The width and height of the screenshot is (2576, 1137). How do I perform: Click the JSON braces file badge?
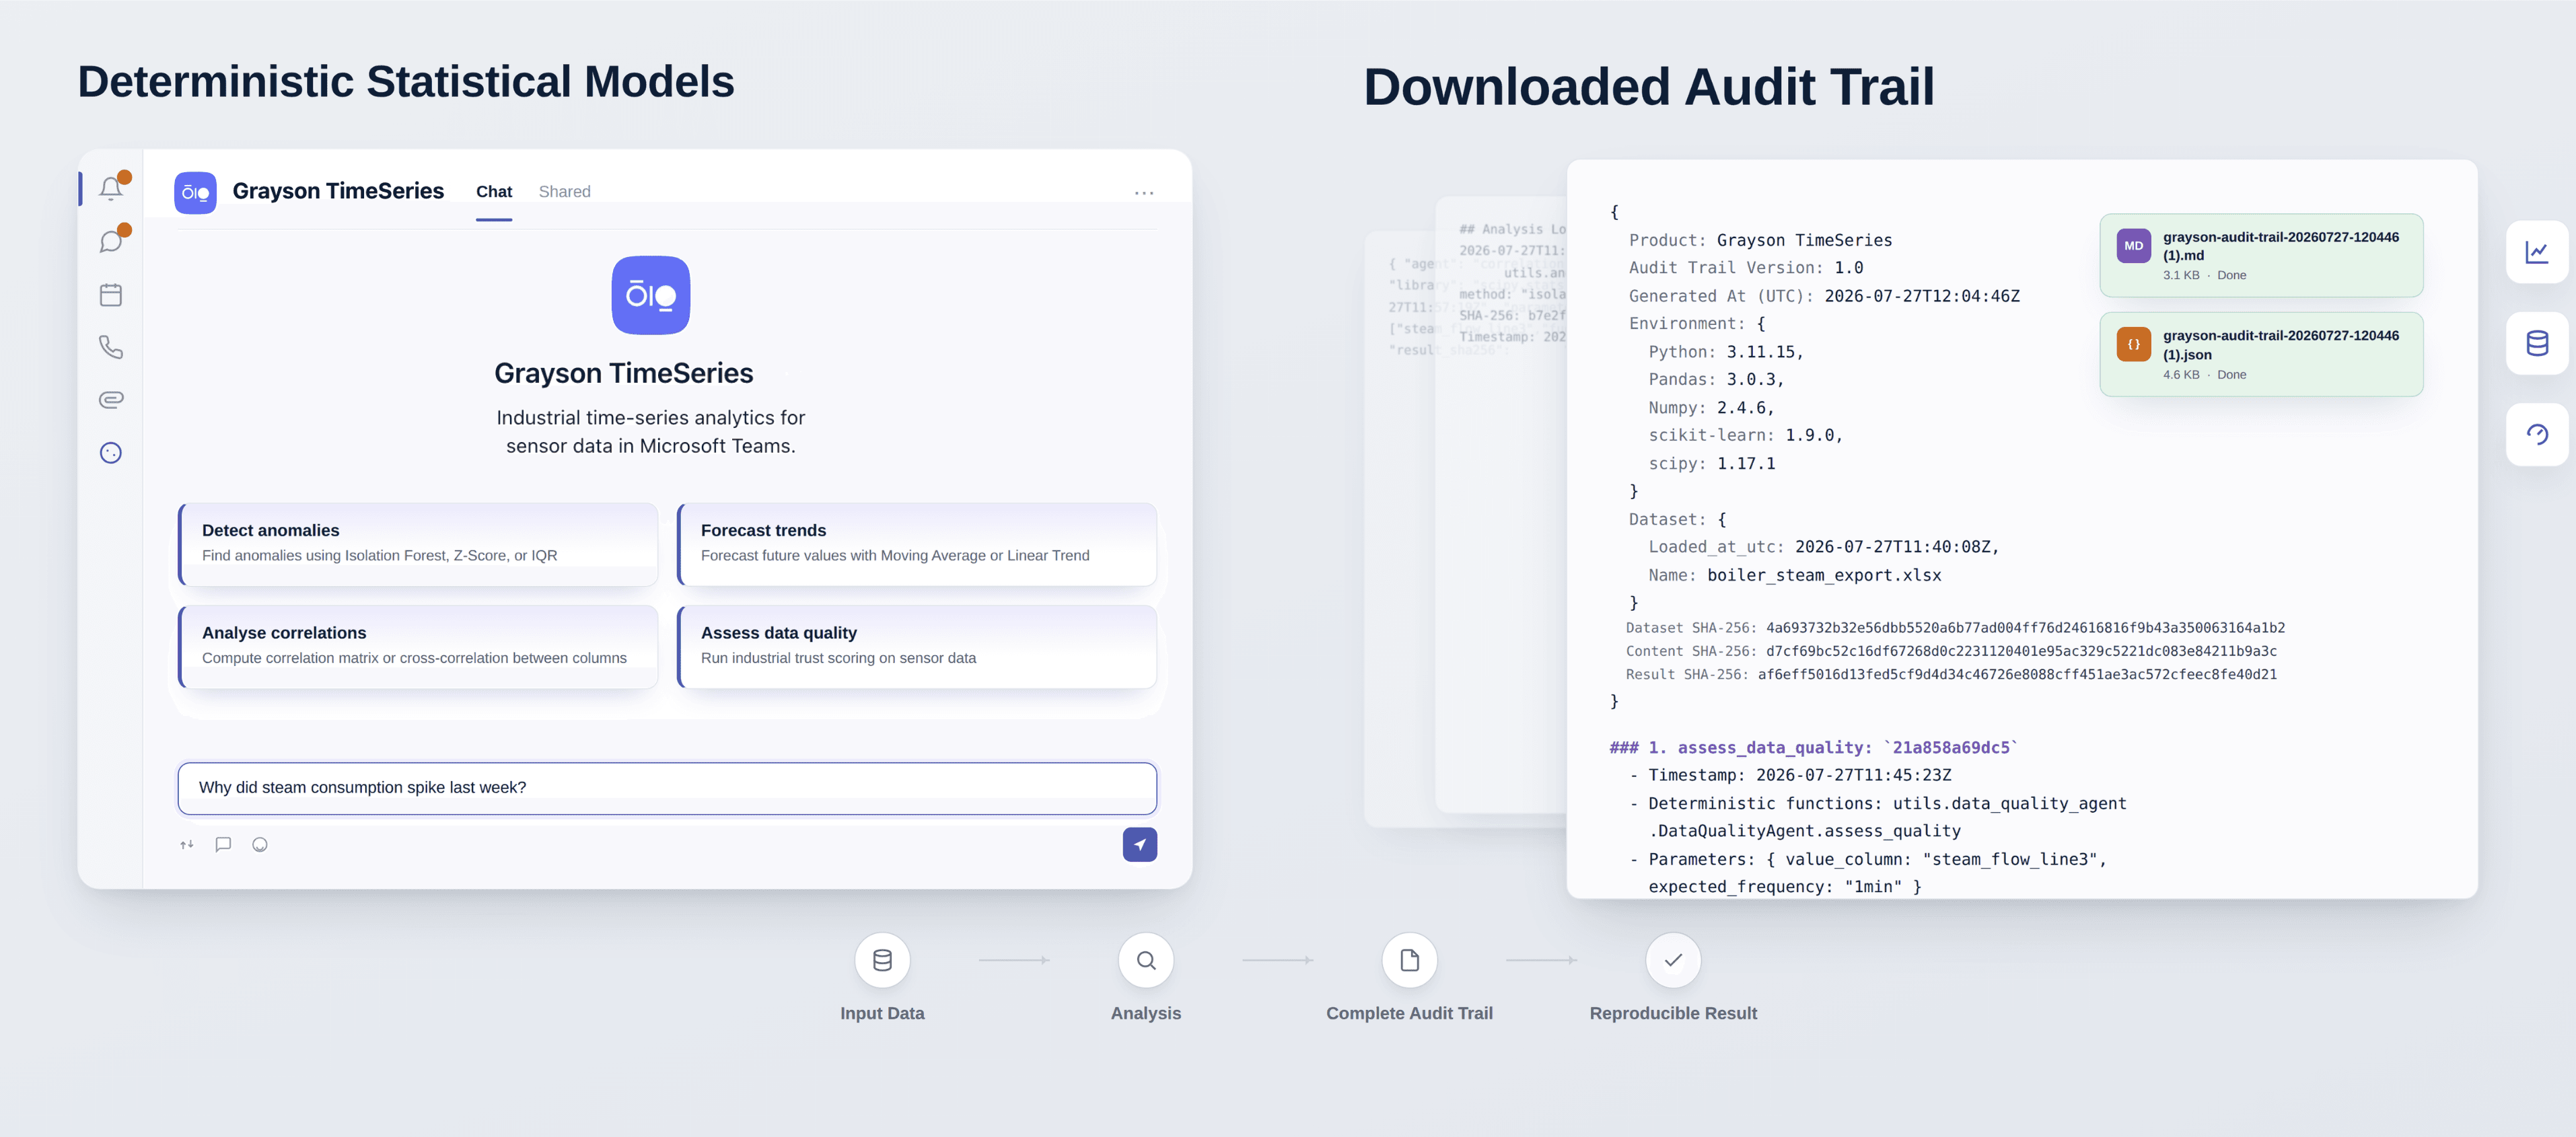point(2133,345)
